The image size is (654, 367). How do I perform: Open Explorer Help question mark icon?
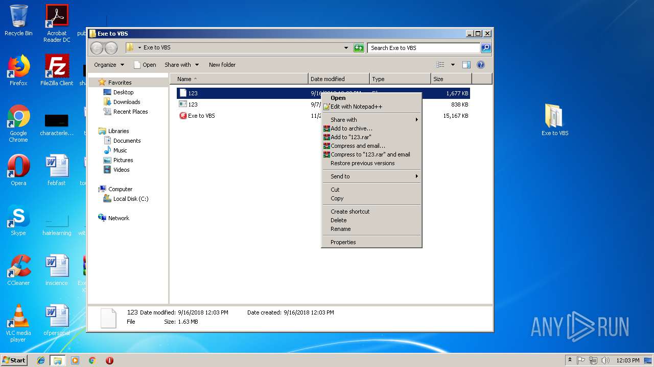(x=481, y=65)
